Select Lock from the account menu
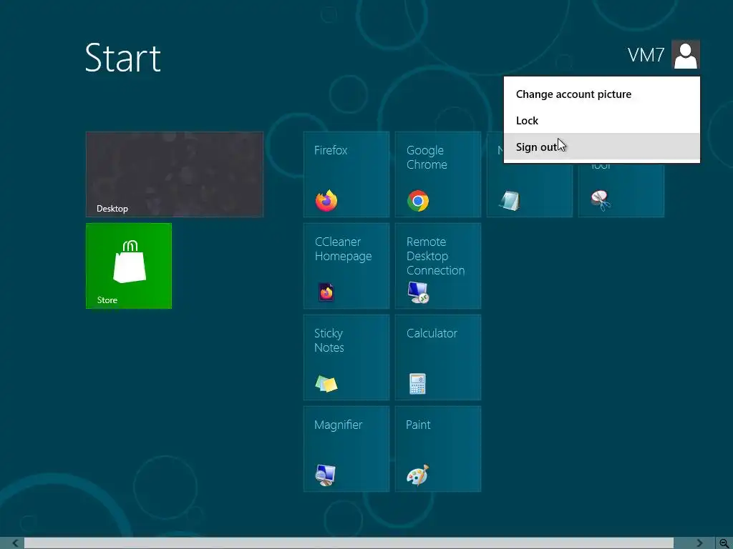The image size is (733, 549). tap(601, 120)
